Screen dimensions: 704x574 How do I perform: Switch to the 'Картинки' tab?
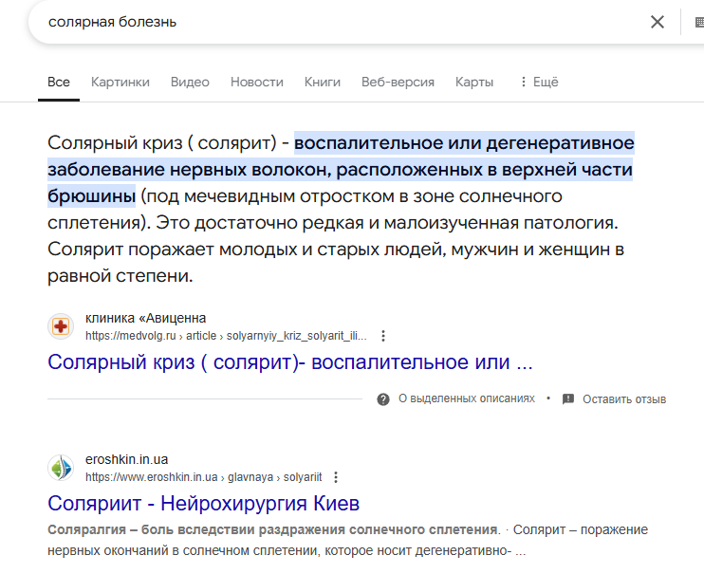(120, 83)
